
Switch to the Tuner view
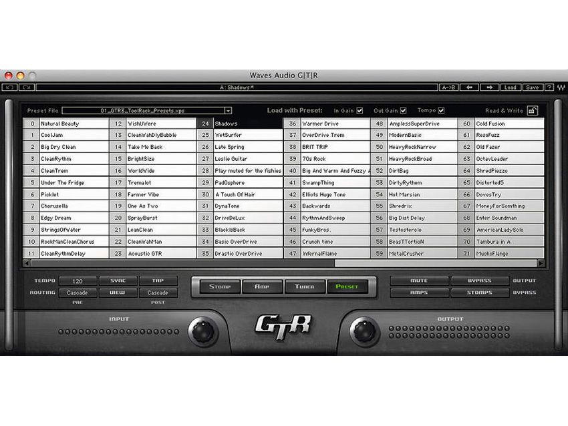(305, 286)
